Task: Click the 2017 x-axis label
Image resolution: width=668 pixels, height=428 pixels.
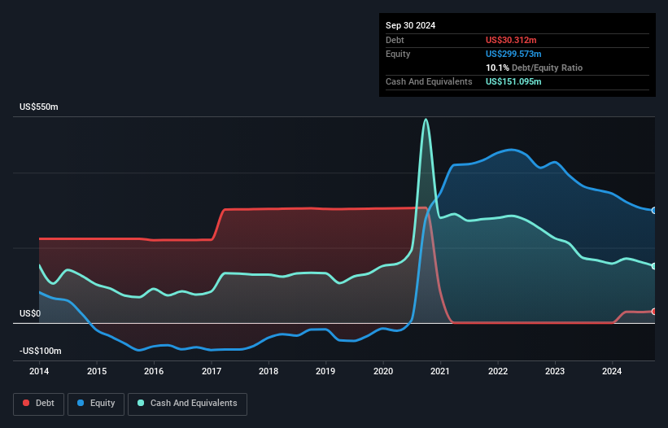Action: (212, 371)
